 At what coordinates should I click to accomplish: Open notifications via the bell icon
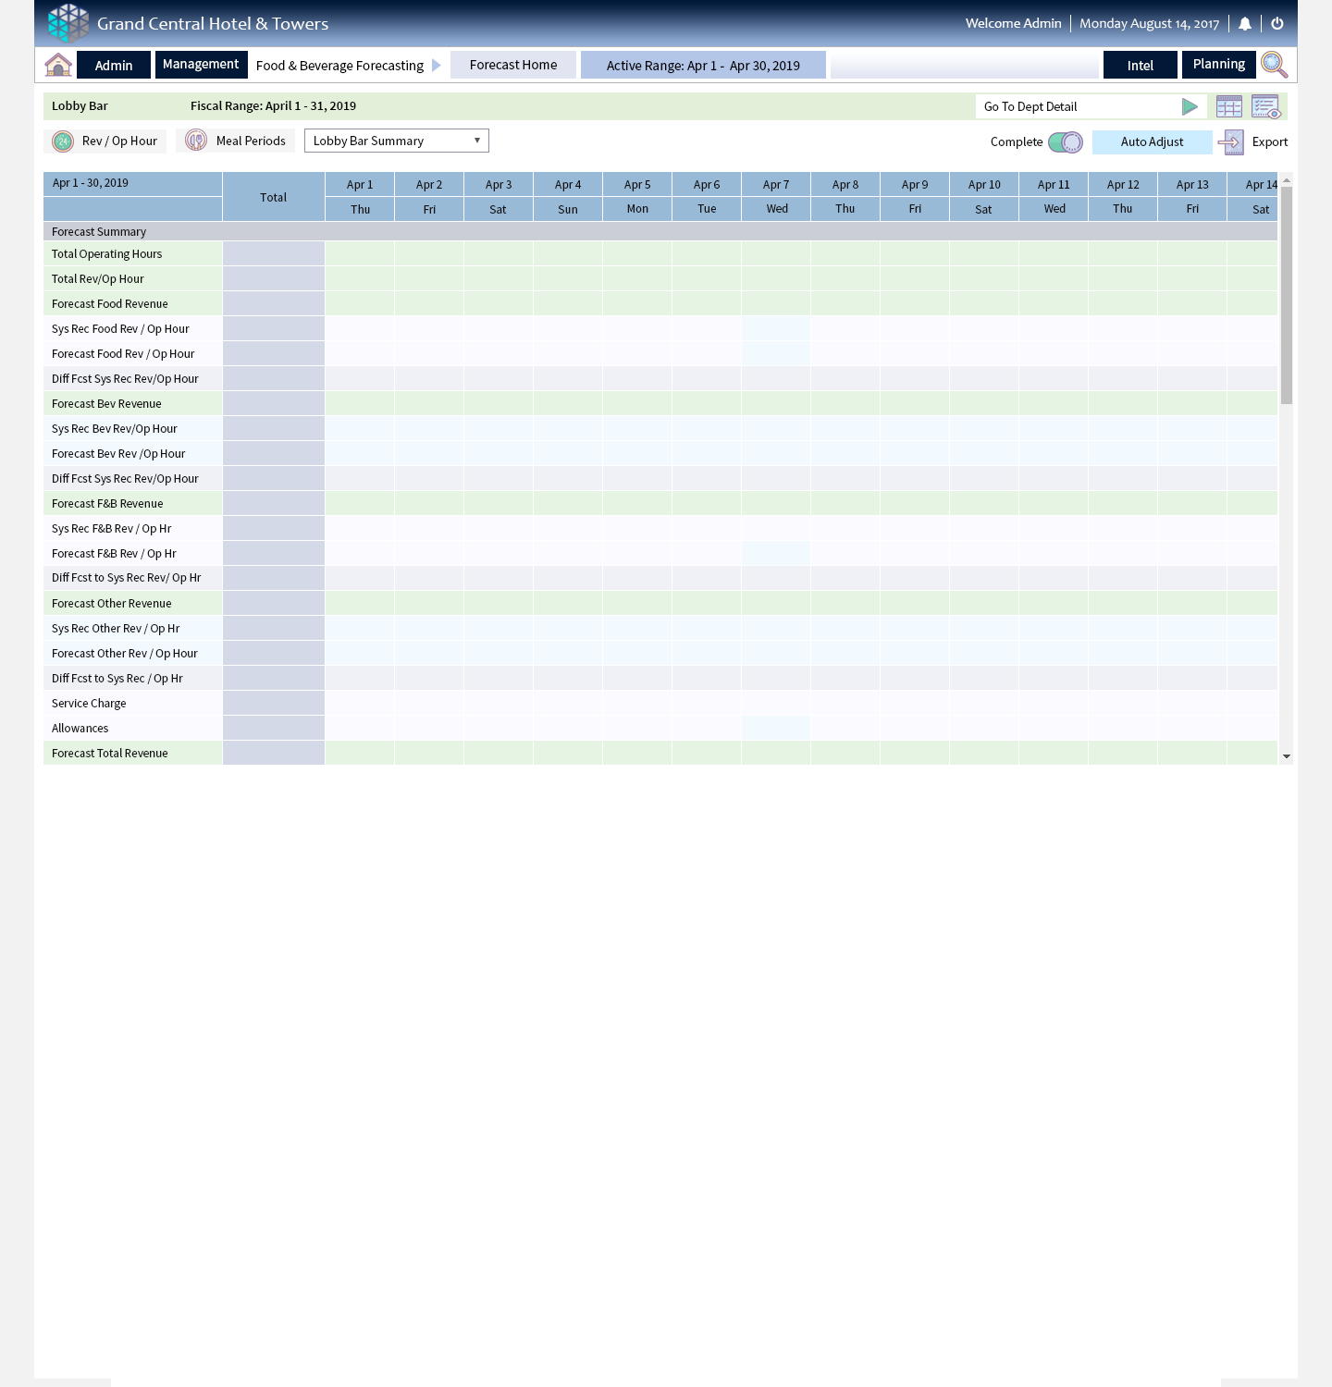coord(1245,23)
